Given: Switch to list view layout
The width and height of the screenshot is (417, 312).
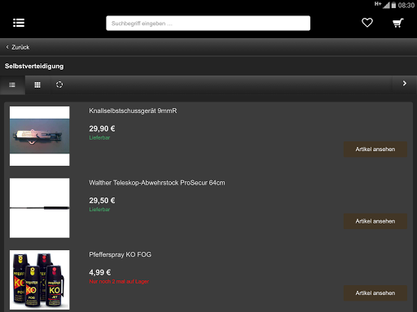Looking at the screenshot, I should [x=12, y=85].
